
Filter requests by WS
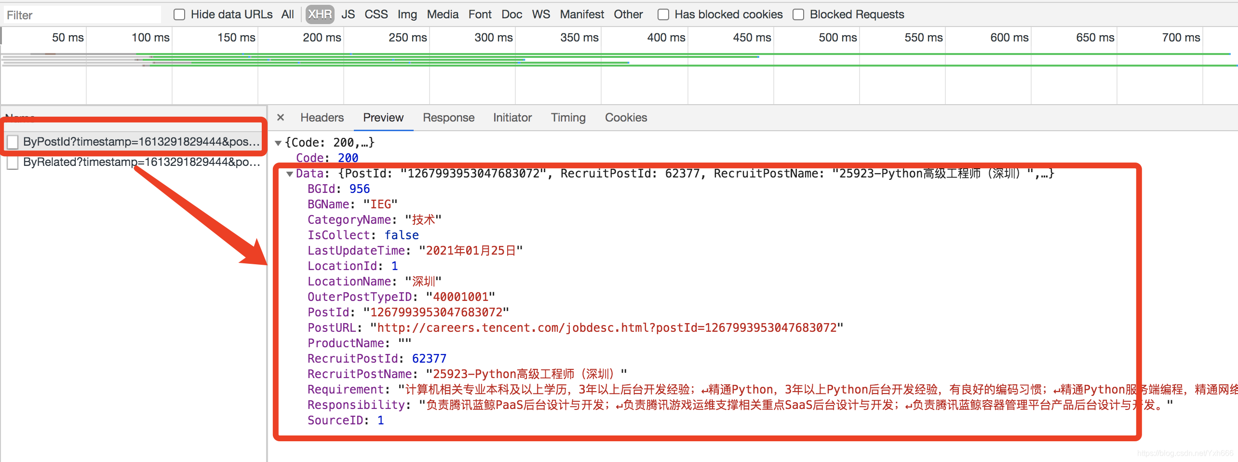click(541, 14)
